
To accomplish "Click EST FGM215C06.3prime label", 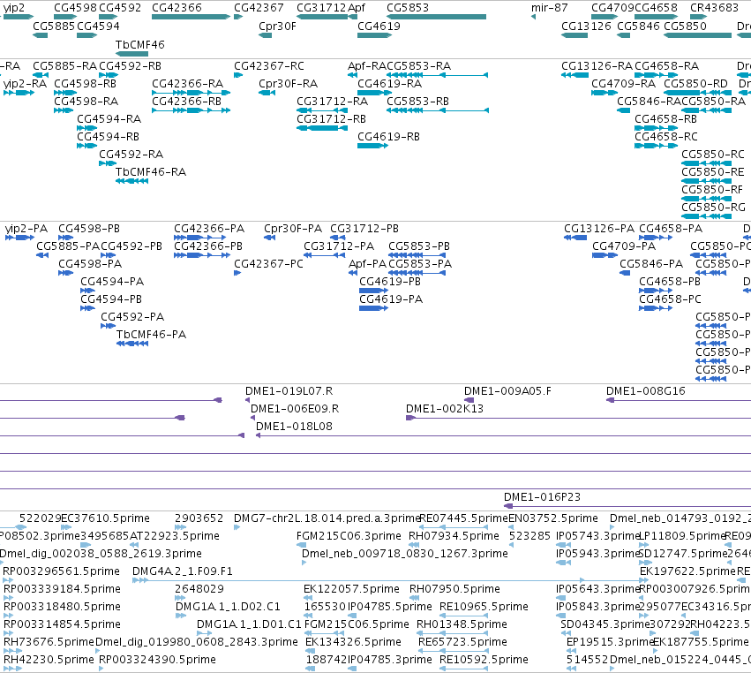I will tap(349, 535).
